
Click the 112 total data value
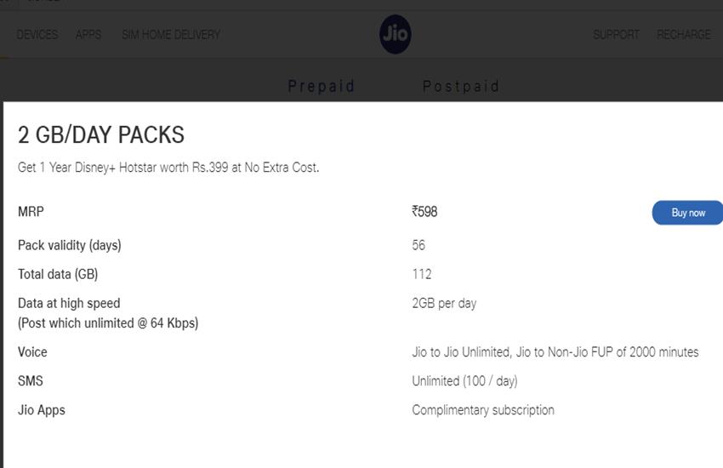[421, 274]
